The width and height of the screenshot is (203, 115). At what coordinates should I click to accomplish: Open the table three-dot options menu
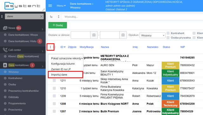pos(50,47)
